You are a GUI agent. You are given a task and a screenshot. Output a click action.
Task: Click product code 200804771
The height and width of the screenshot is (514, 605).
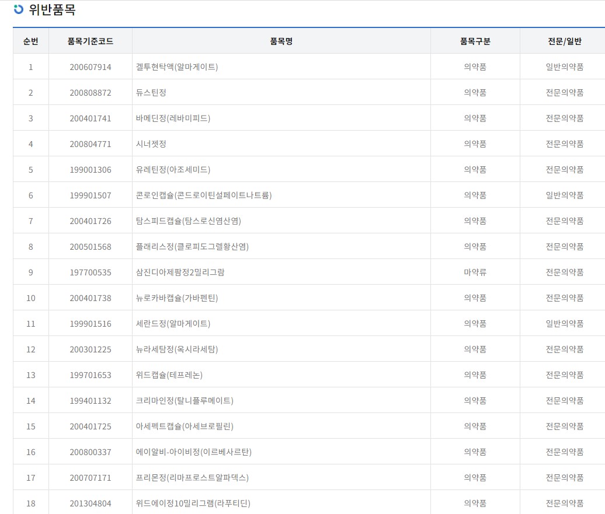pyautogui.click(x=90, y=144)
